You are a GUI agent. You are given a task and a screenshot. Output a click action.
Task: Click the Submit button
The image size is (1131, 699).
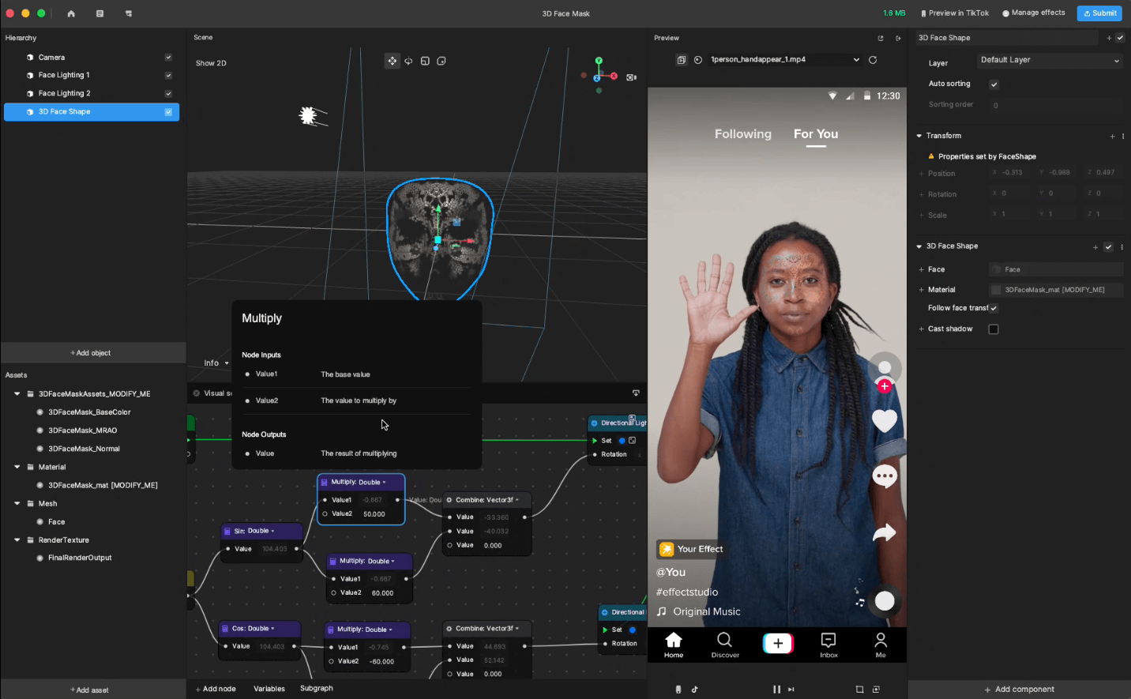coord(1099,13)
